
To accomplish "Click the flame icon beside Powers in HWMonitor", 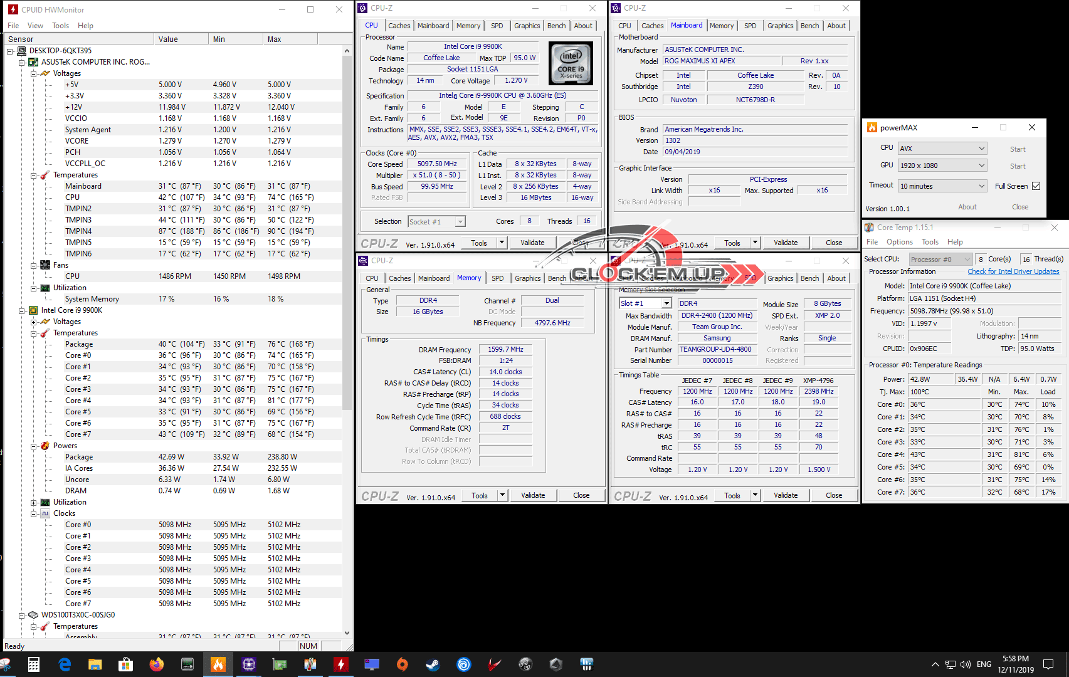I will click(45, 446).
